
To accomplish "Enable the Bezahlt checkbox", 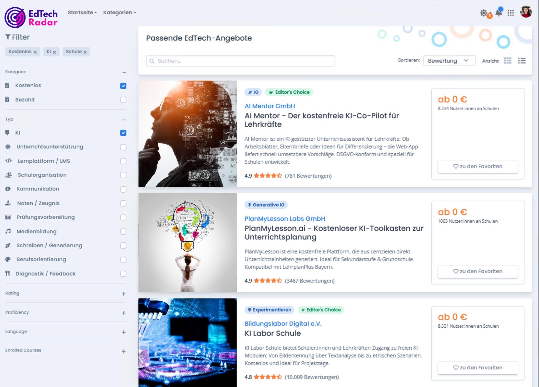I will 123,100.
